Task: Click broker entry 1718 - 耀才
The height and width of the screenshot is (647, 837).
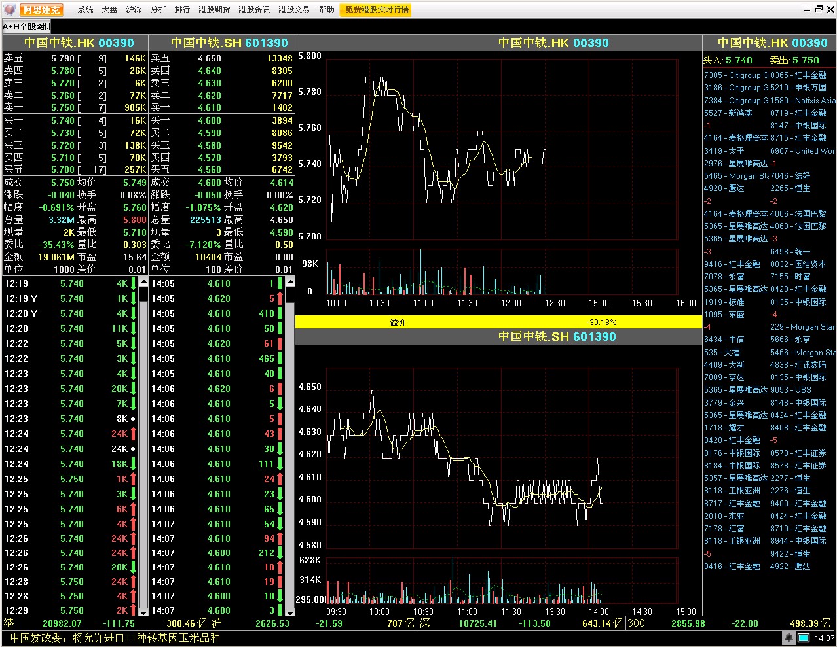Action: [x=724, y=428]
